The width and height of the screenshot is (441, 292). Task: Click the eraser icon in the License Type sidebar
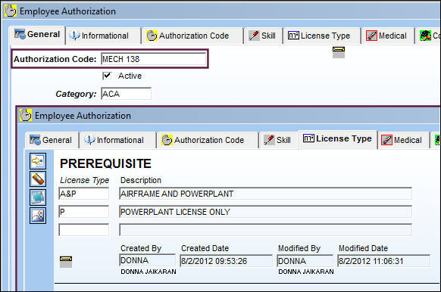pyautogui.click(x=38, y=179)
